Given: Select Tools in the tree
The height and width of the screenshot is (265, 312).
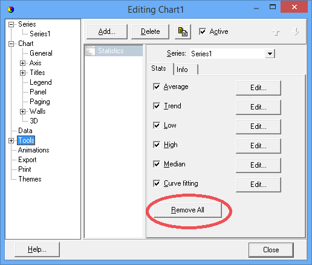Looking at the screenshot, I should tap(26, 140).
